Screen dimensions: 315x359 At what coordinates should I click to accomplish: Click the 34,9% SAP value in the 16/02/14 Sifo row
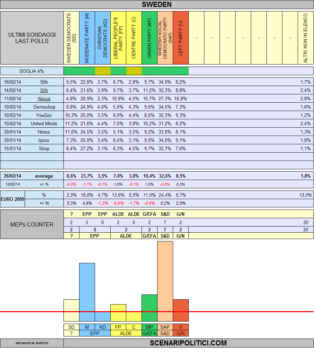tap(165, 82)
